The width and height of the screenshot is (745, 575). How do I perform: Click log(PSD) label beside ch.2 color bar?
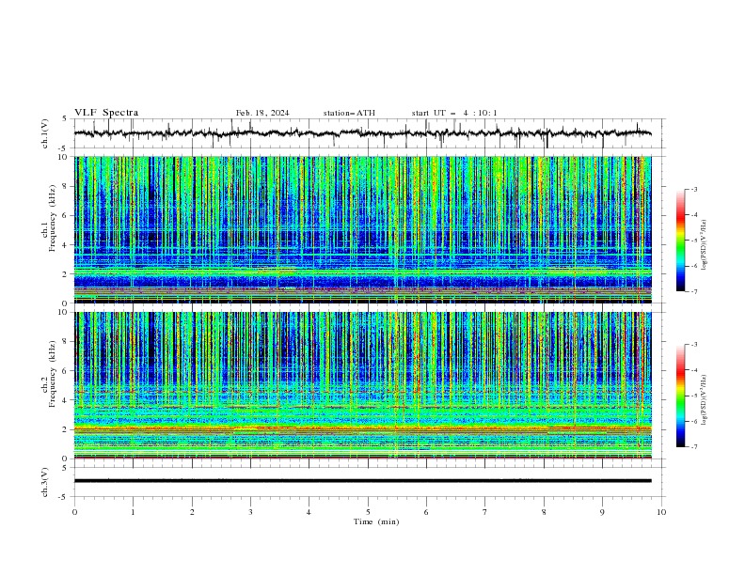[x=705, y=399]
